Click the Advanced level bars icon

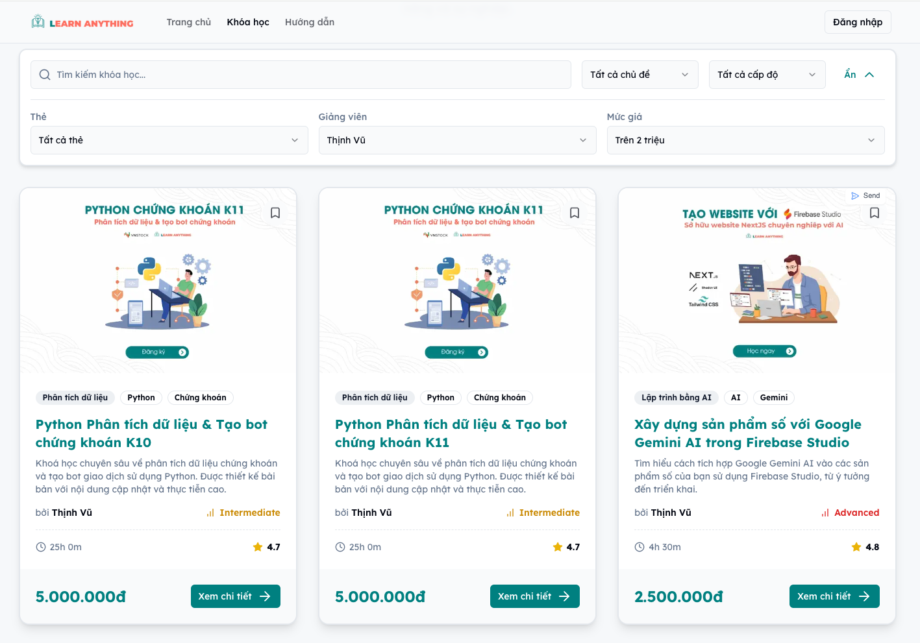[825, 513]
